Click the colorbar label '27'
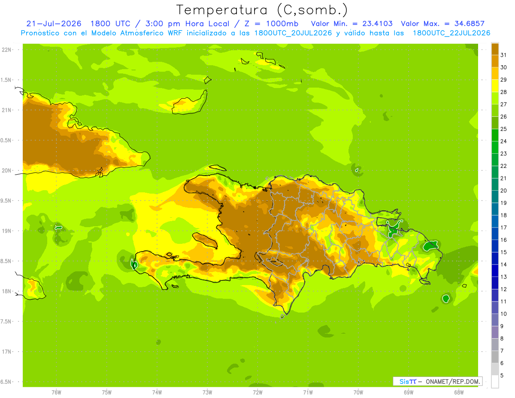This screenshot has width=515, height=398. pyautogui.click(x=503, y=104)
